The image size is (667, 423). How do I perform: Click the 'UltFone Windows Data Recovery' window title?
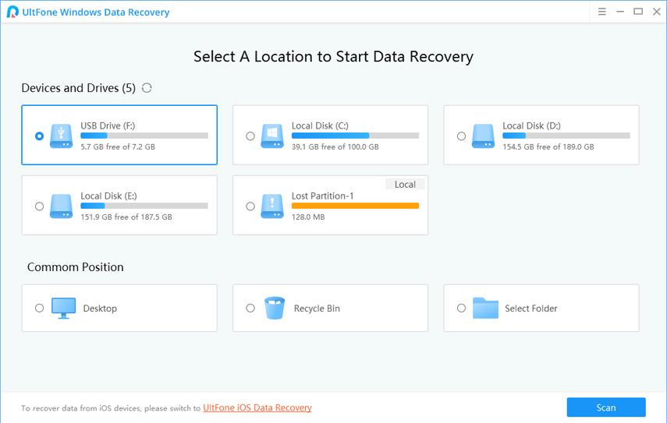coord(96,12)
